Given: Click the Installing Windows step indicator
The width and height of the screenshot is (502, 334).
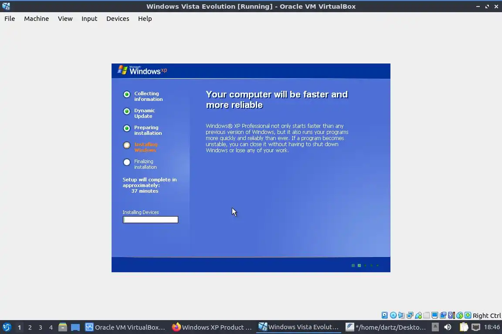Looking at the screenshot, I should click(127, 145).
